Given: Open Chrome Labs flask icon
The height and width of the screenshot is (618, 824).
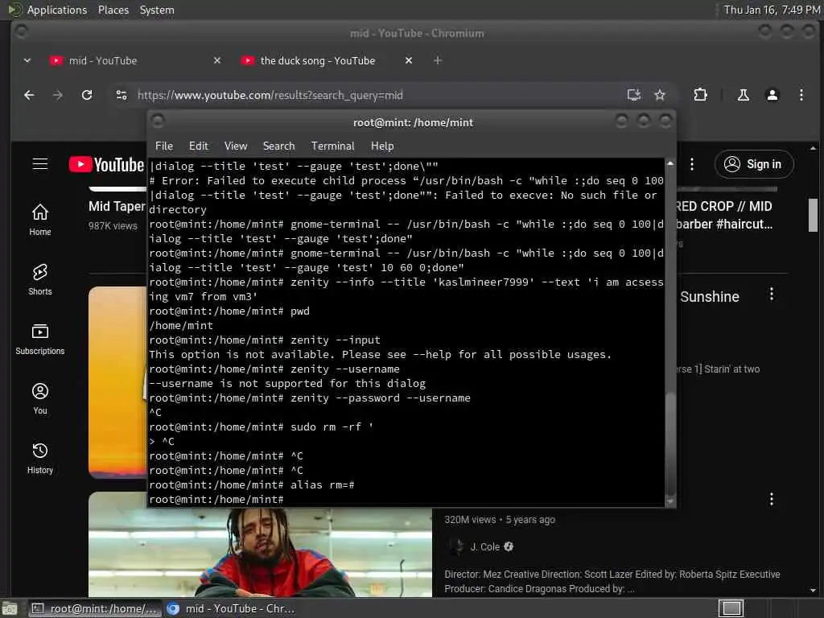Looking at the screenshot, I should point(743,95).
